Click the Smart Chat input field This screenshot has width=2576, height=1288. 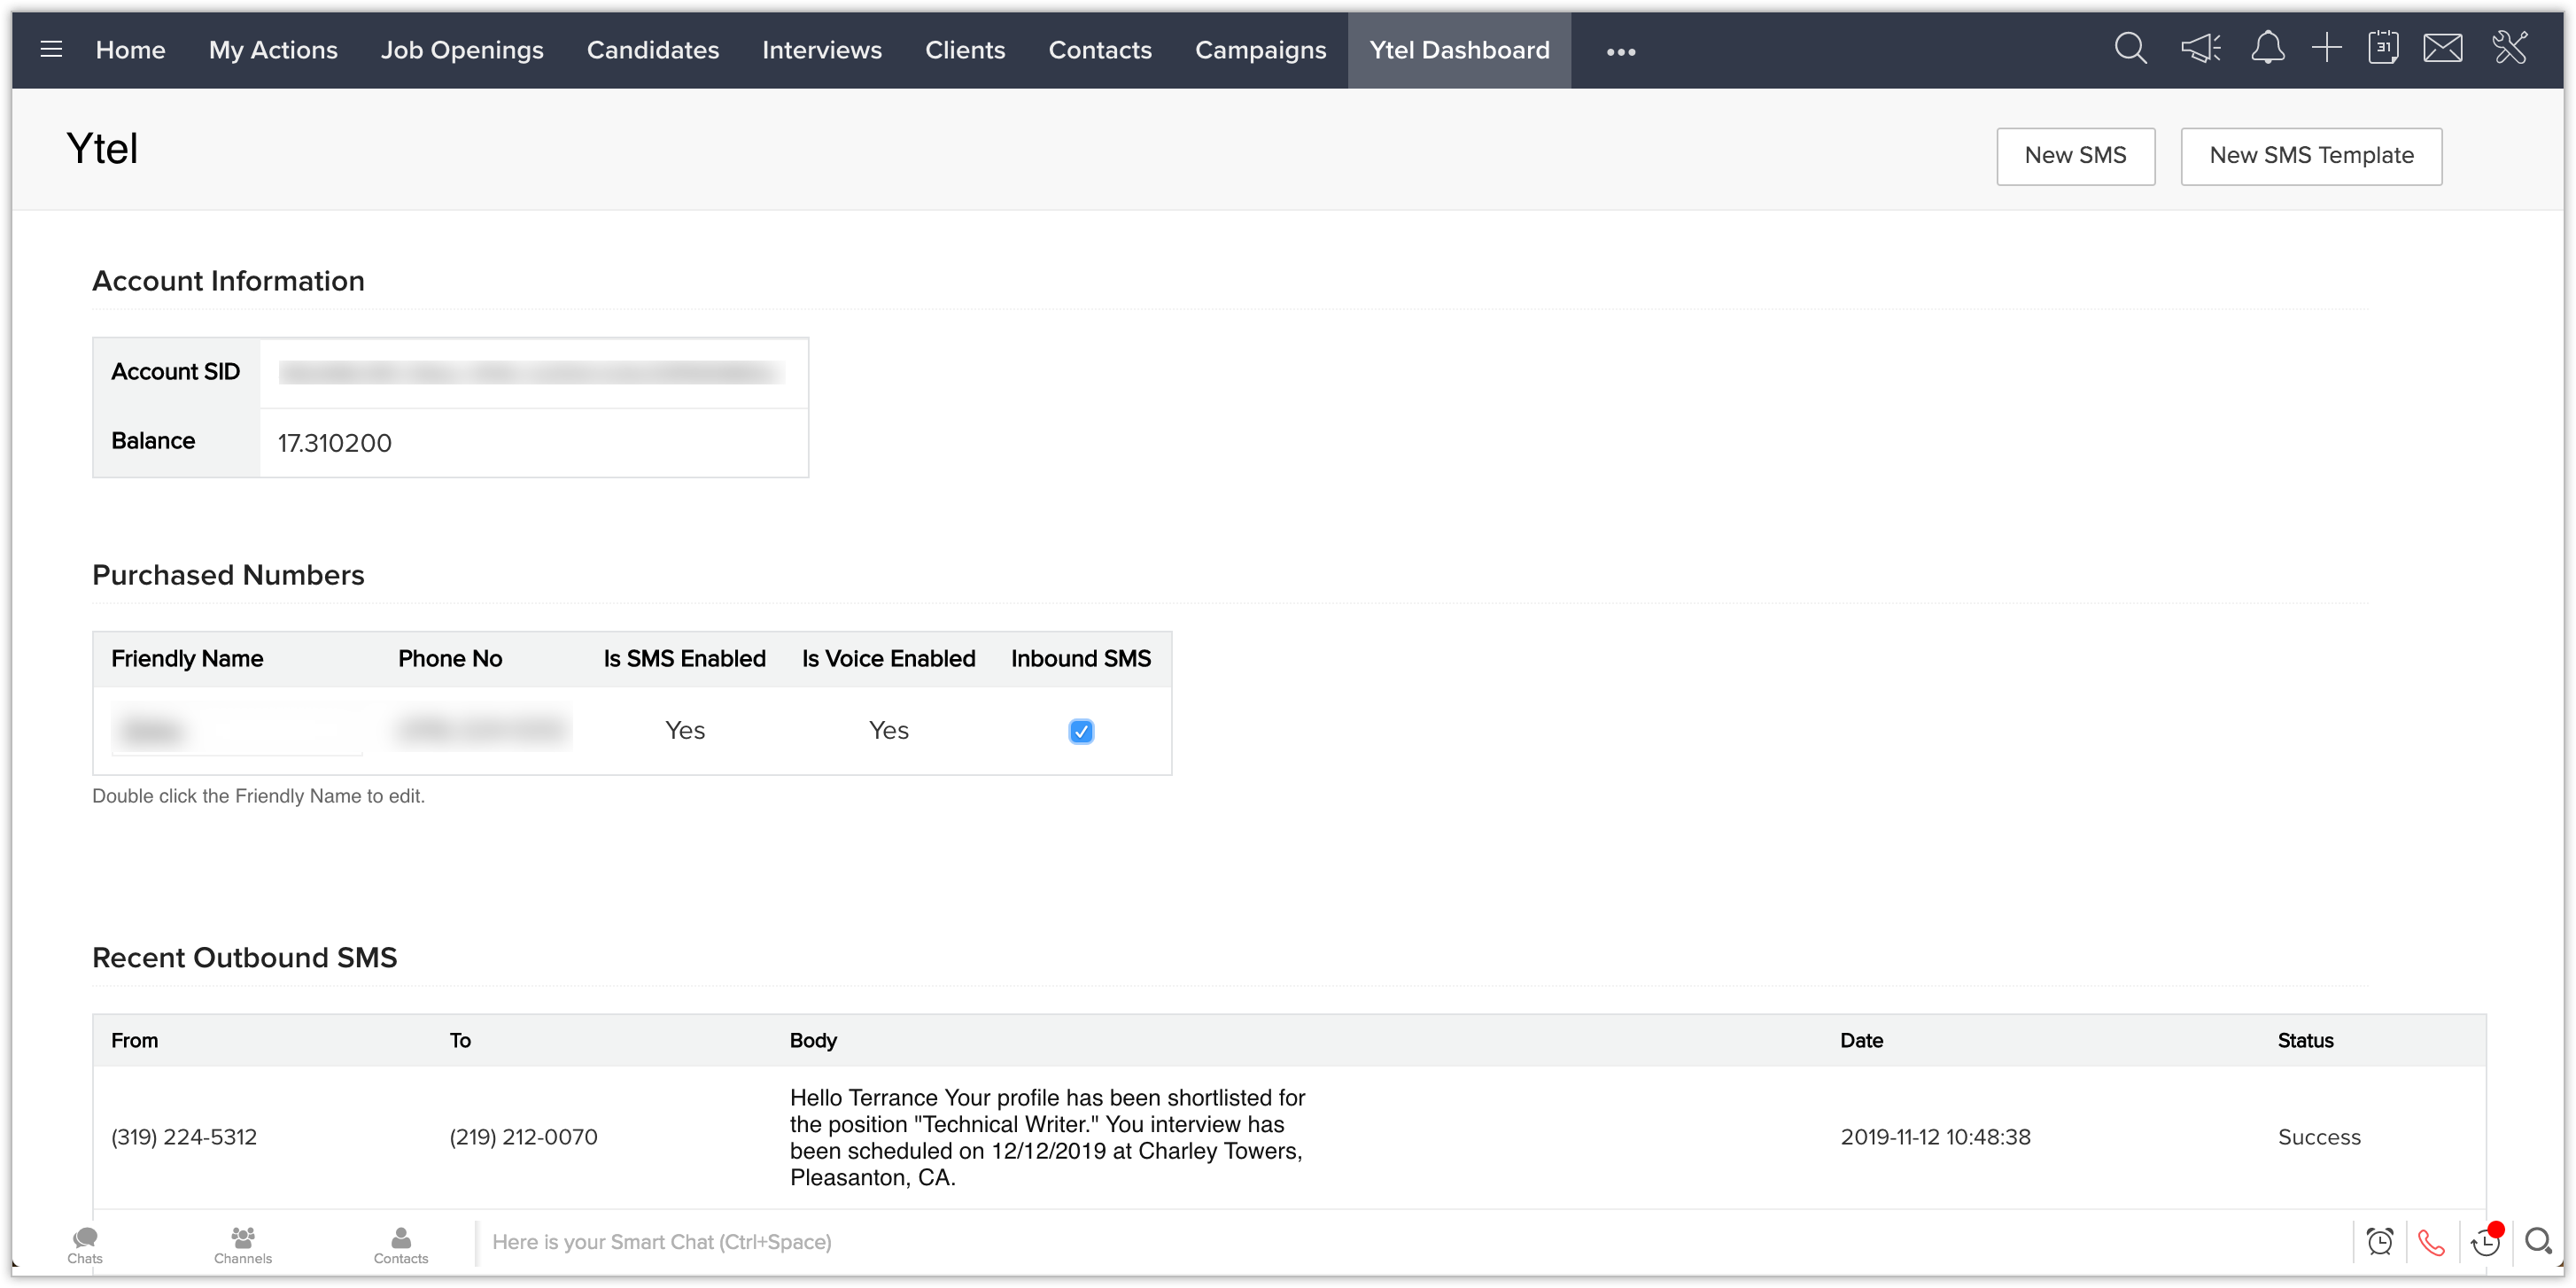(x=1400, y=1242)
